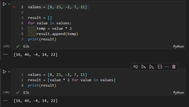Split the cell using toolbar icon
This screenshot has width=189, height=107.
point(160,67)
